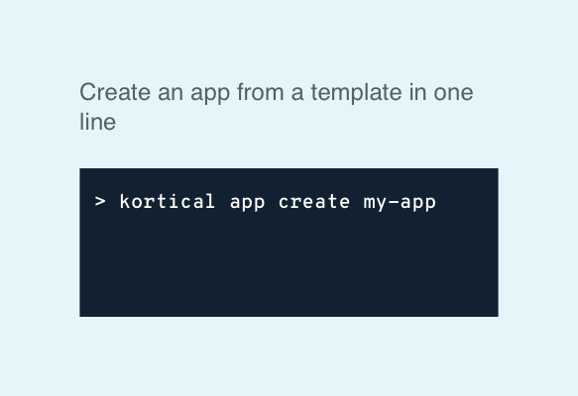Click 'app' in the heading text
Viewport: 578px width, 396px height.
point(210,94)
